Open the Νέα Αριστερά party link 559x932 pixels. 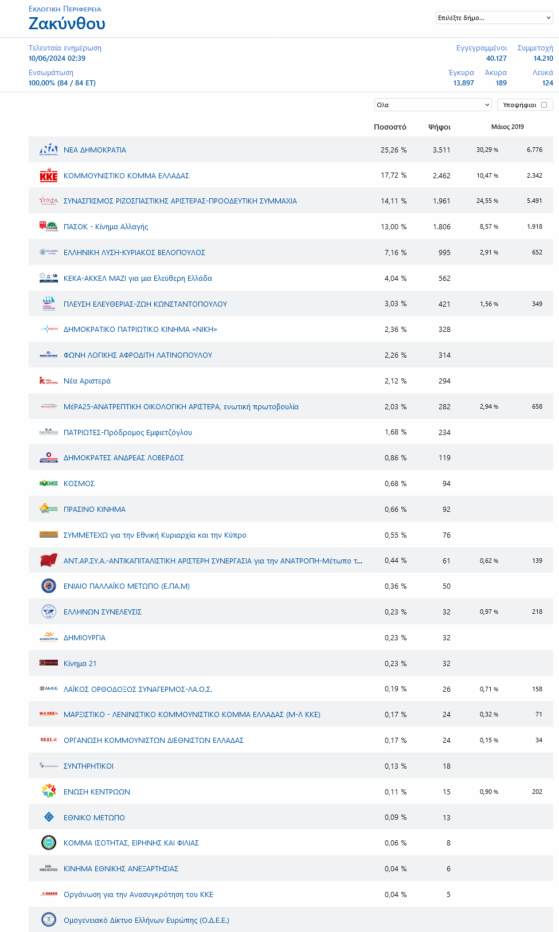(87, 381)
